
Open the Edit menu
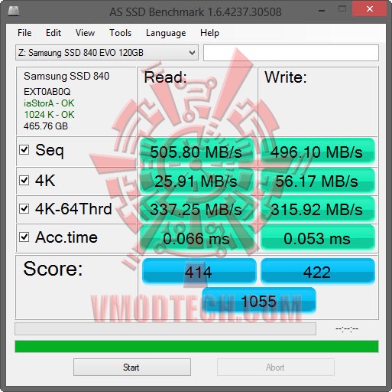tap(53, 33)
